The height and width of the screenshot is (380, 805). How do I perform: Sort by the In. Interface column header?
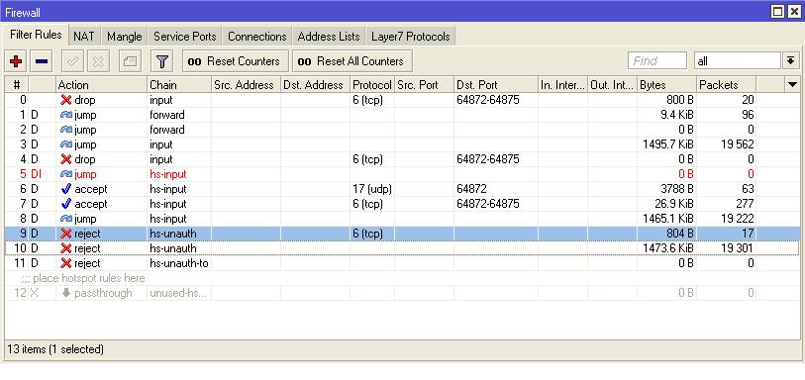coord(562,85)
